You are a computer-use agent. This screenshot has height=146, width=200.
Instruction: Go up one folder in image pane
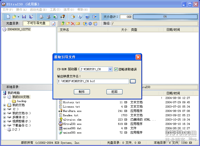pos(63,23)
